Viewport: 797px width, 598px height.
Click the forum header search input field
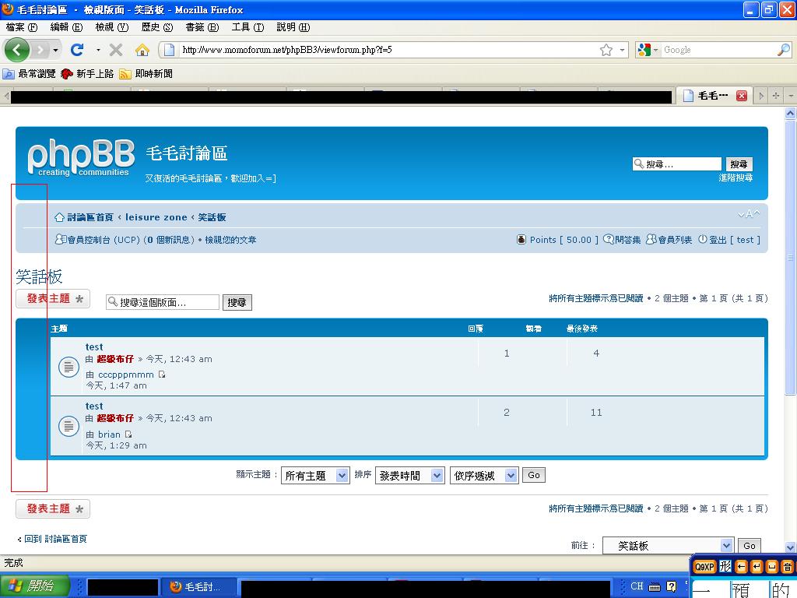(677, 164)
